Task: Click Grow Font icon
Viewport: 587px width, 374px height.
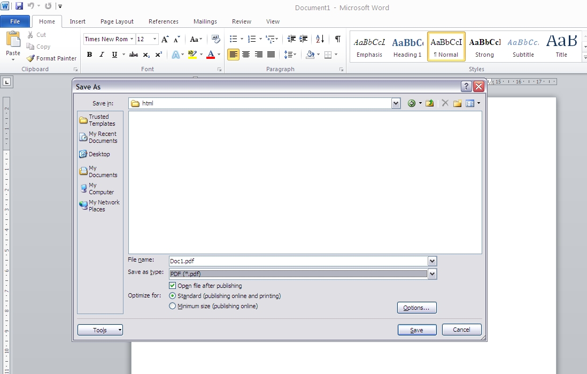Action: [x=165, y=39]
